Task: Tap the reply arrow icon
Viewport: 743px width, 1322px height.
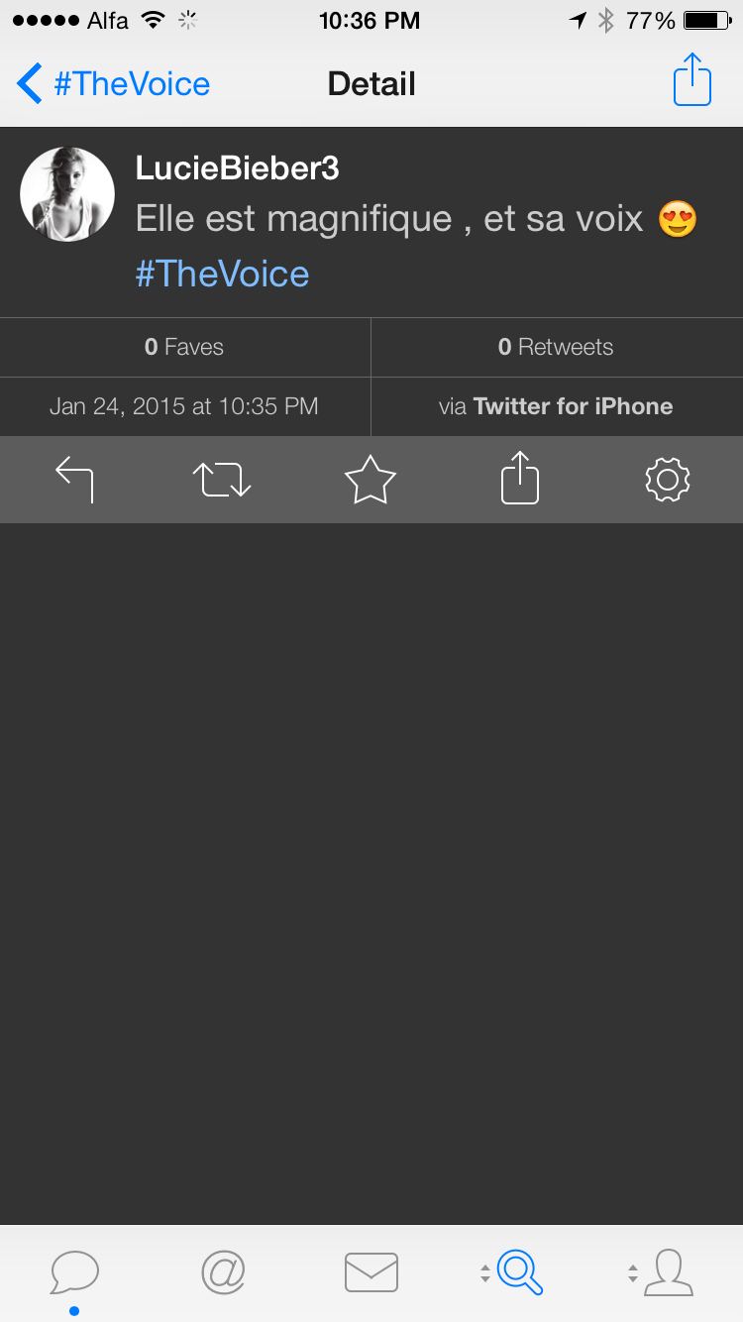Action: (74, 480)
